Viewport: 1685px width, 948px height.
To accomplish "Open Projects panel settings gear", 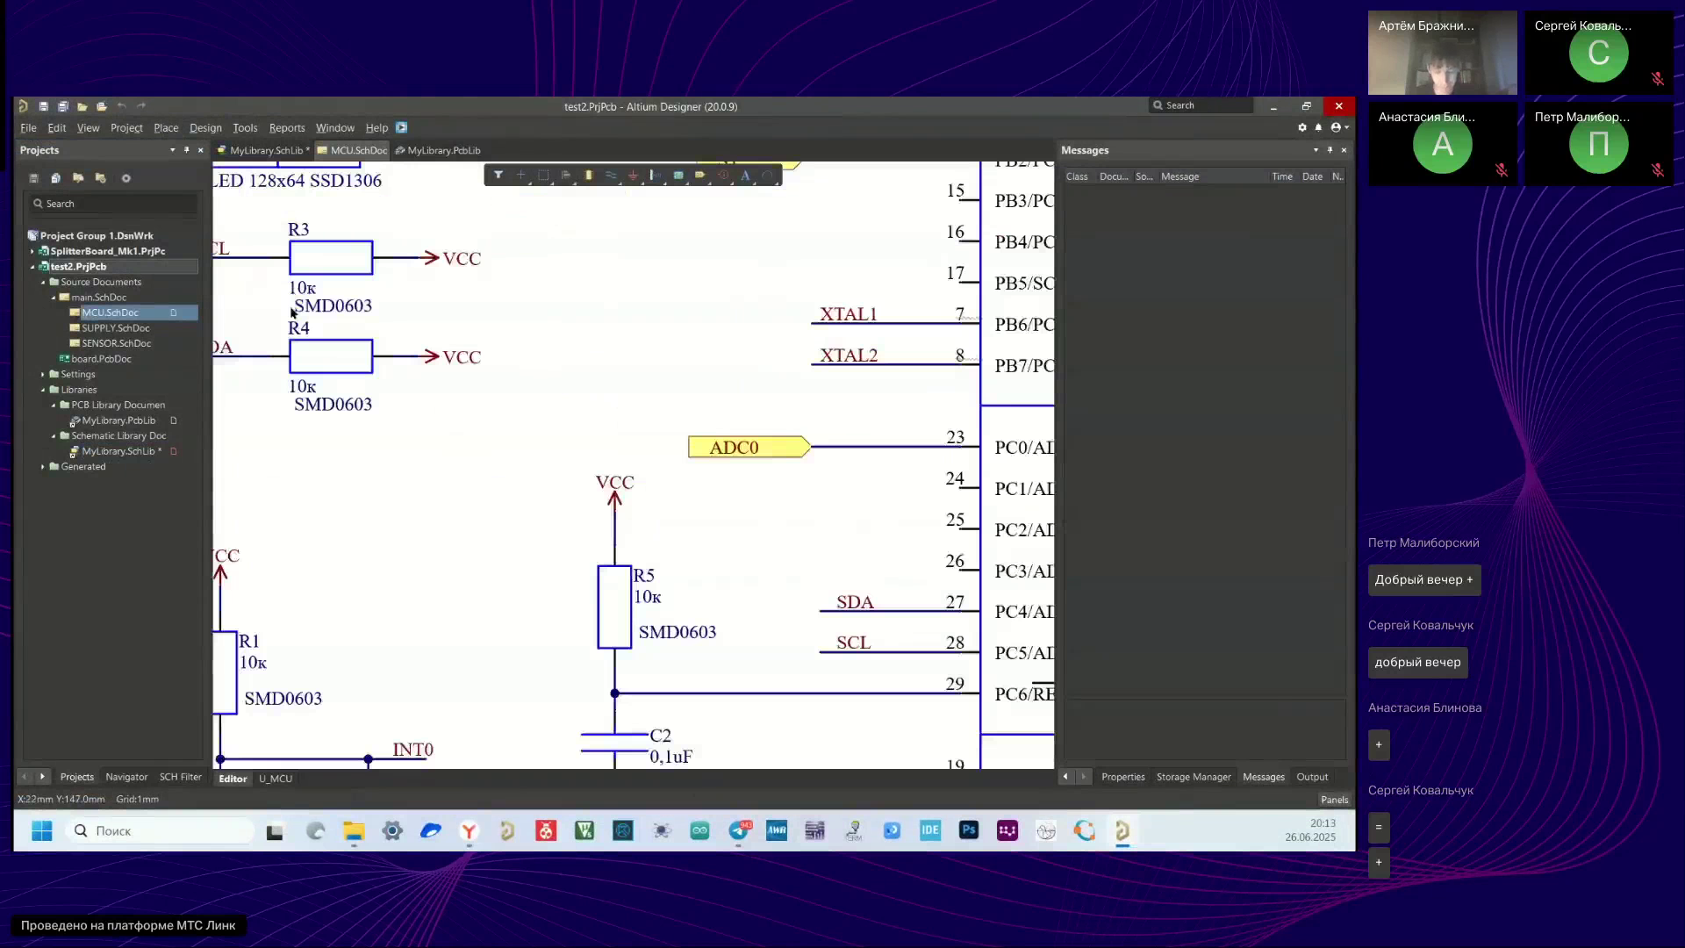I will click(x=126, y=178).
